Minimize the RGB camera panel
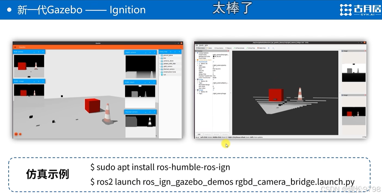Image resolution: width=382 pixels, height=196 pixels. point(34,52)
